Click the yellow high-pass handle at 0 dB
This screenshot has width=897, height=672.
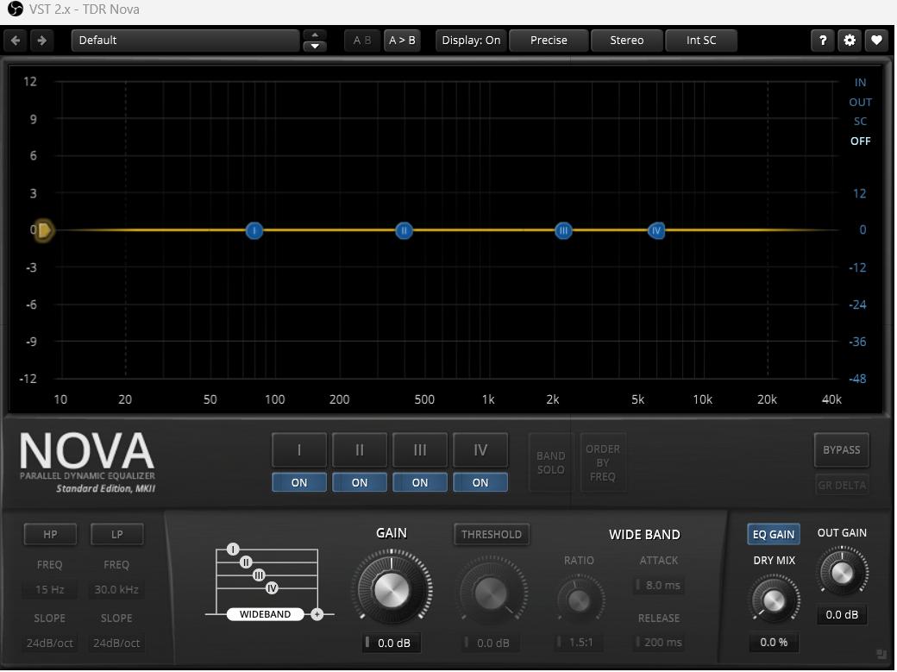coord(44,230)
